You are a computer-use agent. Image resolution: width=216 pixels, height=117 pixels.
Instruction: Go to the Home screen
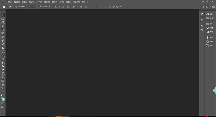click(x=4, y=7)
